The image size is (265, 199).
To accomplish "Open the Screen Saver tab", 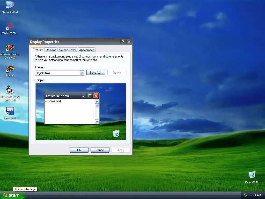I will 68,50.
